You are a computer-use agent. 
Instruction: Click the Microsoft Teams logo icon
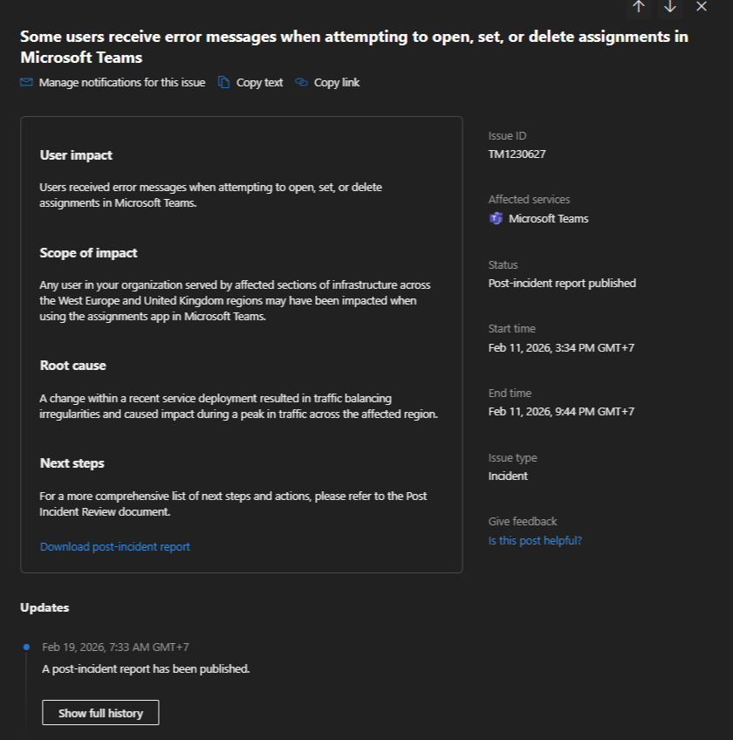496,218
